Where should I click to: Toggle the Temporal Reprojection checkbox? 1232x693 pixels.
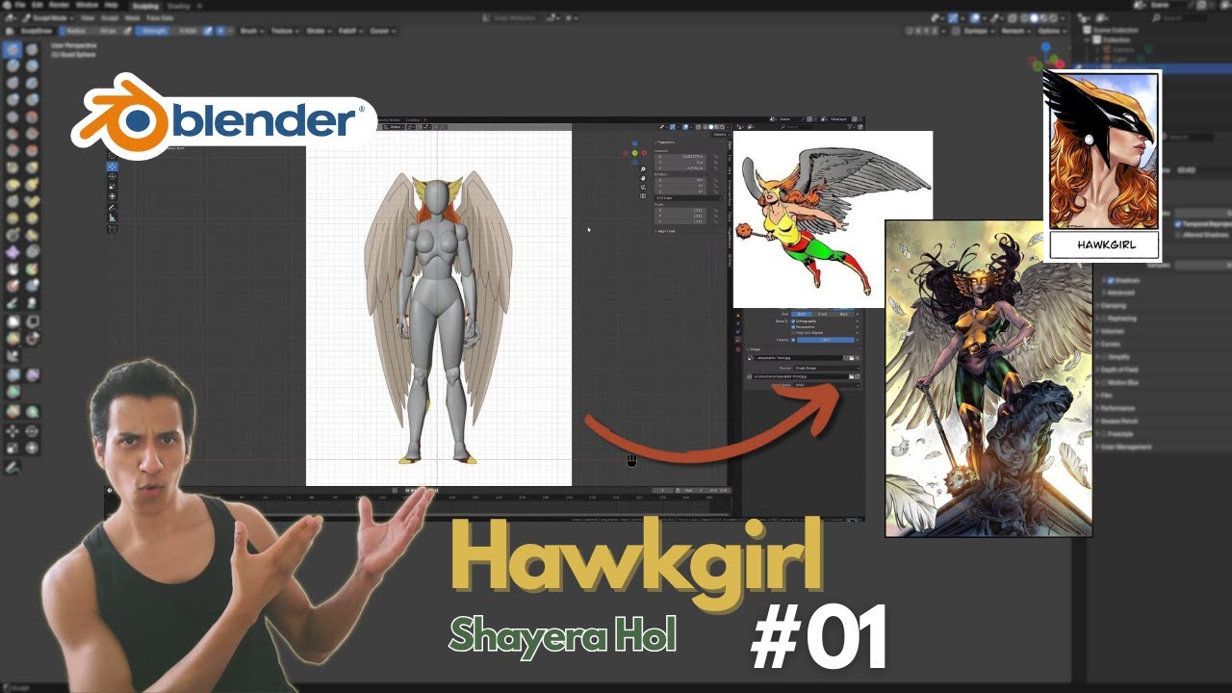1177,224
